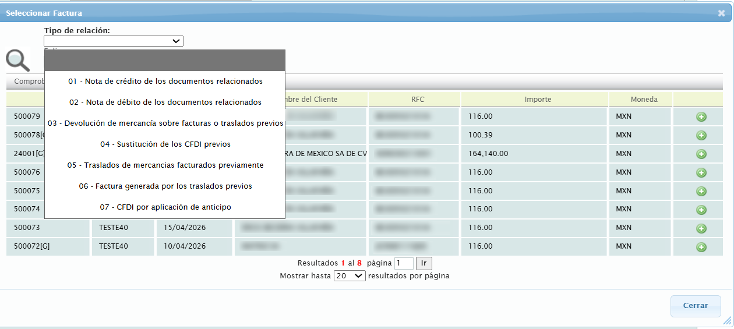734x329 pixels.
Task: Click the 164,140.00 amount cell
Action: click(x=535, y=154)
